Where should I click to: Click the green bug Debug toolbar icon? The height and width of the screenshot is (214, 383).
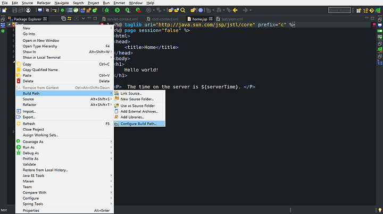click(107, 10)
